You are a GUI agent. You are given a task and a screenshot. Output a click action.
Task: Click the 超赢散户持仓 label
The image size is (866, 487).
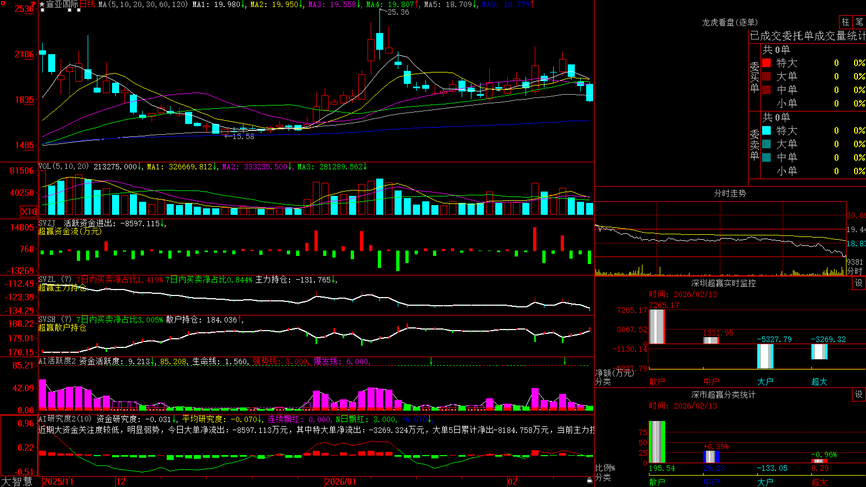[62, 327]
